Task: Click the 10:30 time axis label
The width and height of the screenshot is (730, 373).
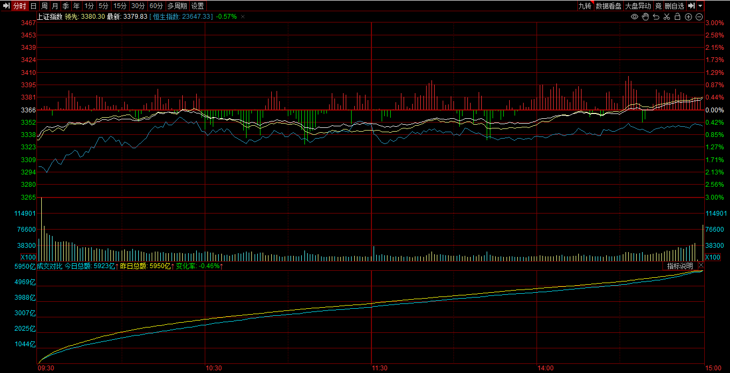Action: click(x=214, y=368)
